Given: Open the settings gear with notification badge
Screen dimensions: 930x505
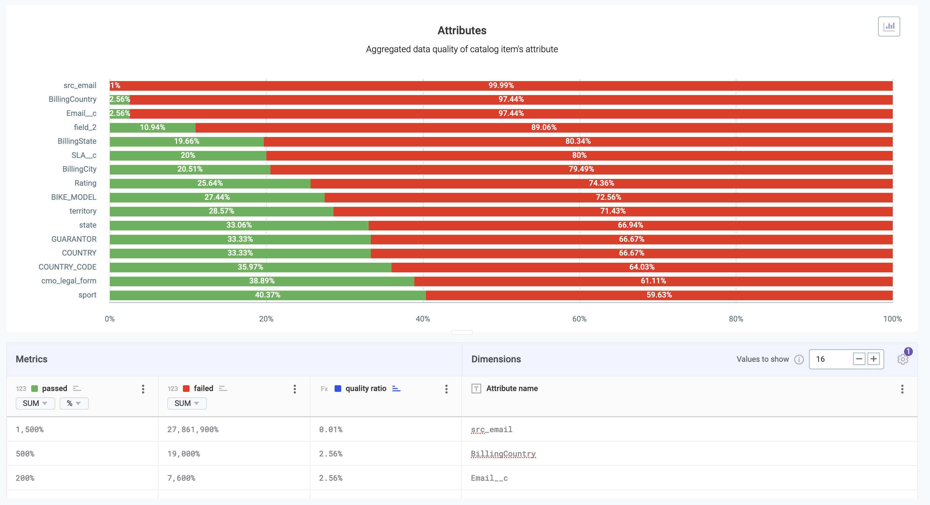Looking at the screenshot, I should click(x=903, y=359).
